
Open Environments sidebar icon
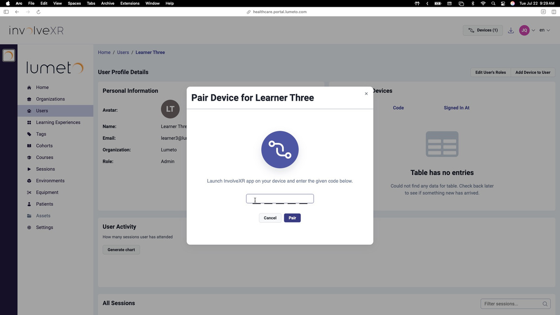[x=29, y=181]
